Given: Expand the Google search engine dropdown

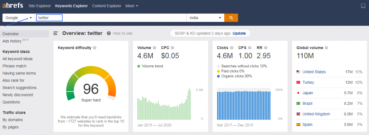Looking at the screenshot, I should pyautogui.click(x=19, y=18).
